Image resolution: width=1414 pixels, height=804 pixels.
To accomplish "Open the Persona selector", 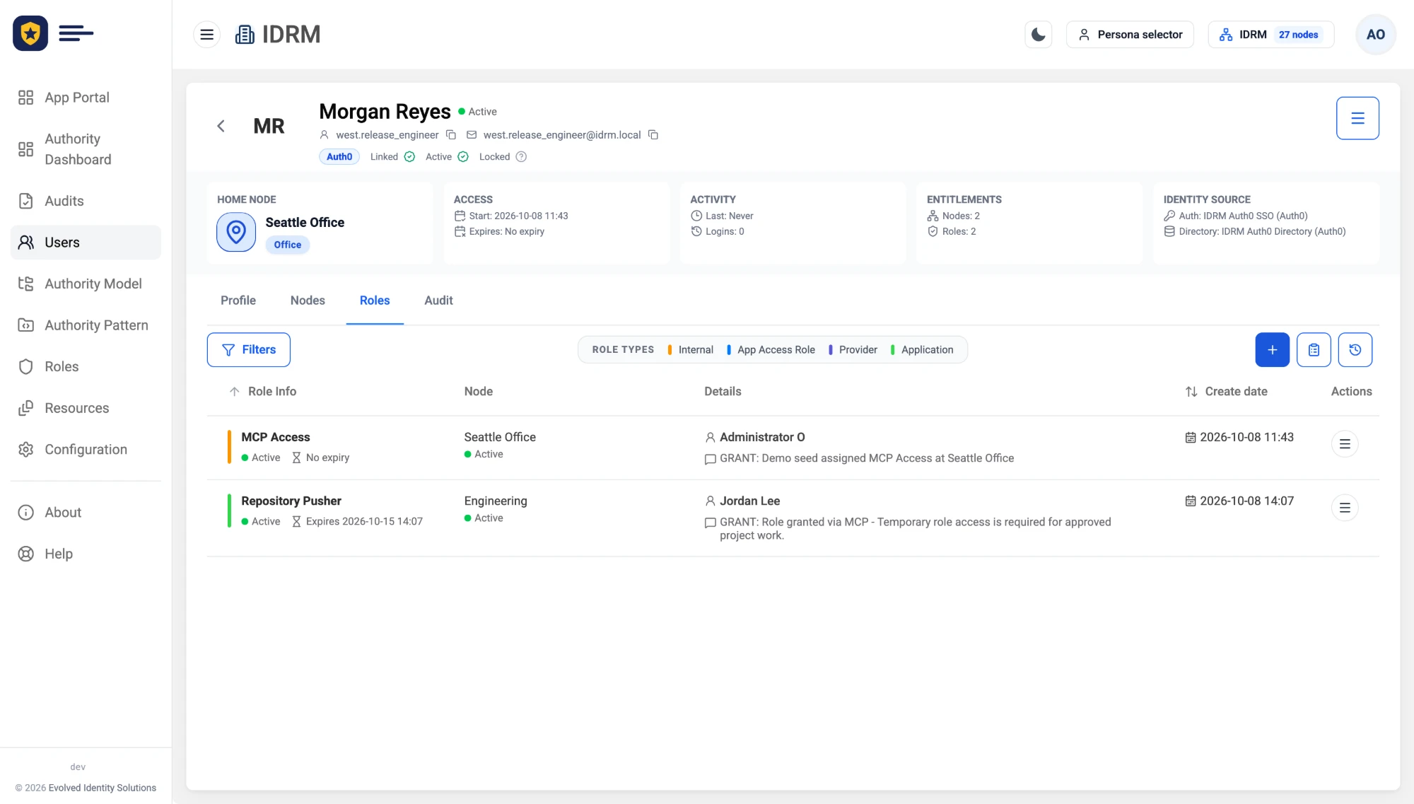I will pyautogui.click(x=1130, y=35).
